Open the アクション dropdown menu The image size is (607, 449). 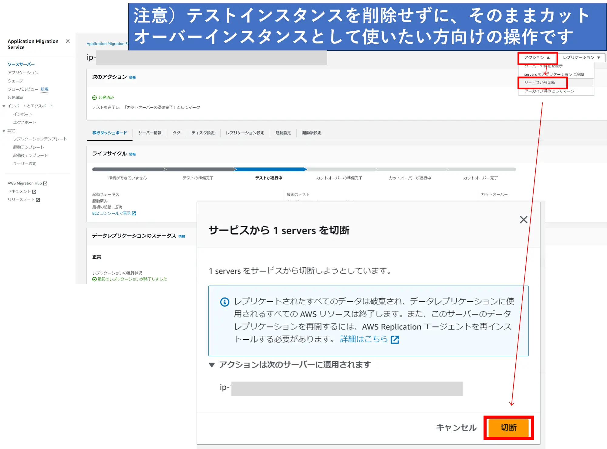pos(537,57)
